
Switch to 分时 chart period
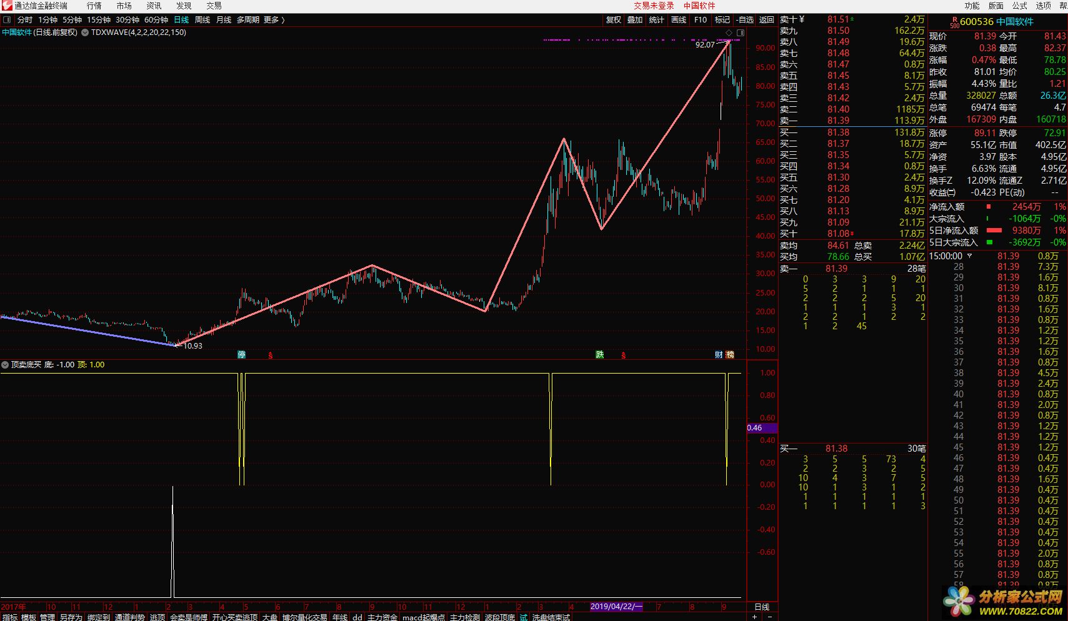click(25, 20)
